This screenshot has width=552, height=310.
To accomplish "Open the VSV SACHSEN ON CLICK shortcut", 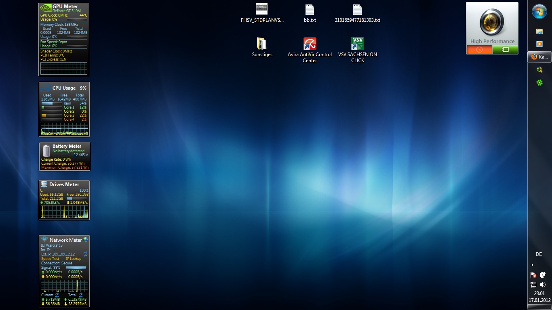I will point(357,44).
